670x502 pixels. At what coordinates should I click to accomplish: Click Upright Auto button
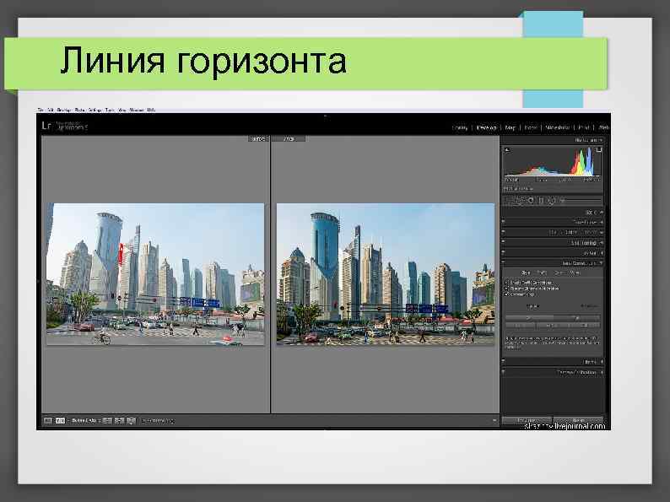(x=577, y=318)
